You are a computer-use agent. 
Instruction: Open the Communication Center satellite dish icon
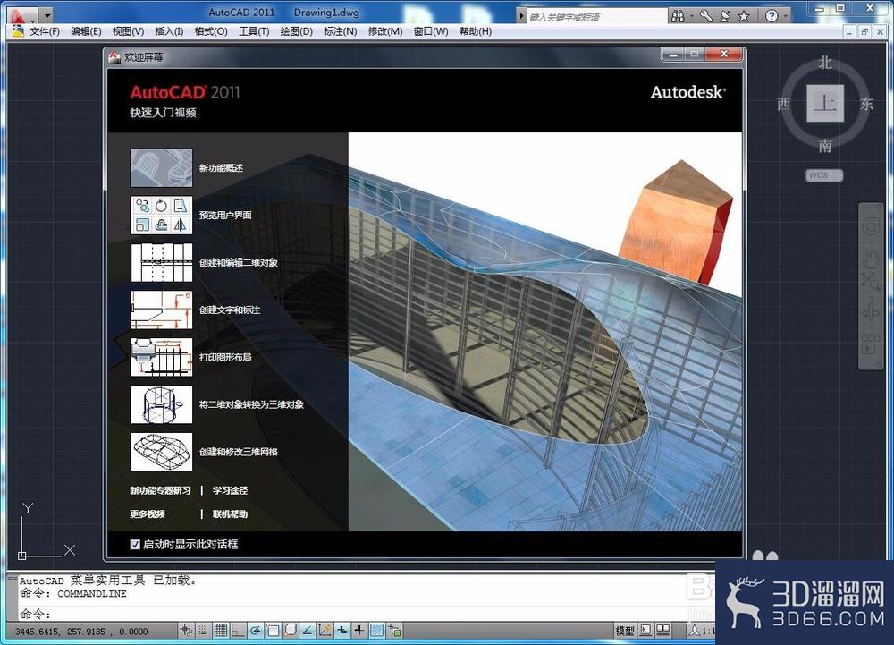pos(725,16)
